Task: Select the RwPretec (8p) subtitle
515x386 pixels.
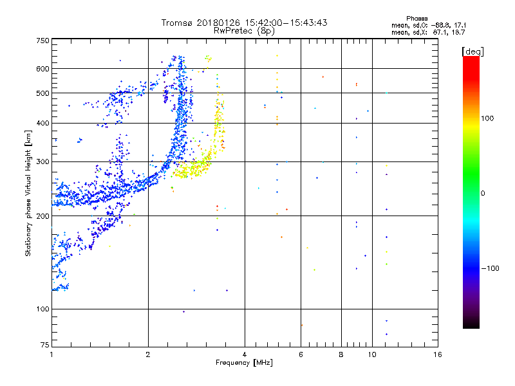Action: [x=244, y=31]
